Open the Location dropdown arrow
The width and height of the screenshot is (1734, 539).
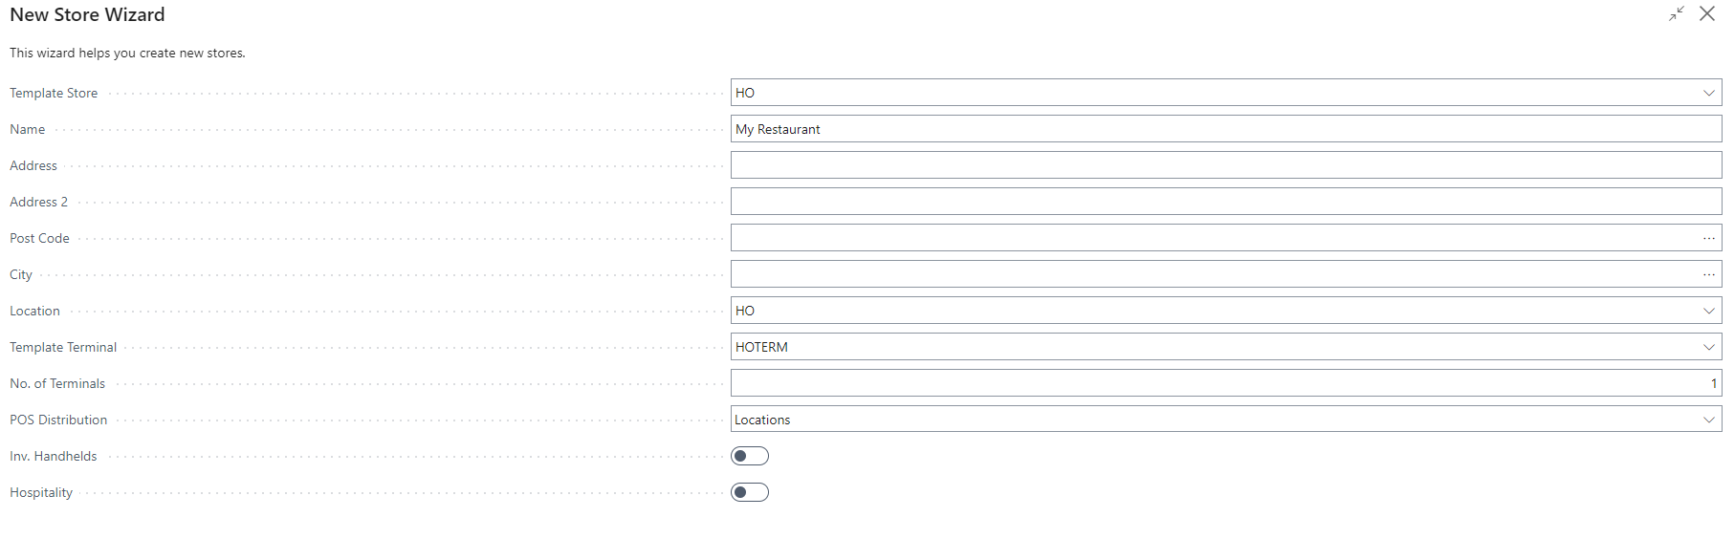1709,311
